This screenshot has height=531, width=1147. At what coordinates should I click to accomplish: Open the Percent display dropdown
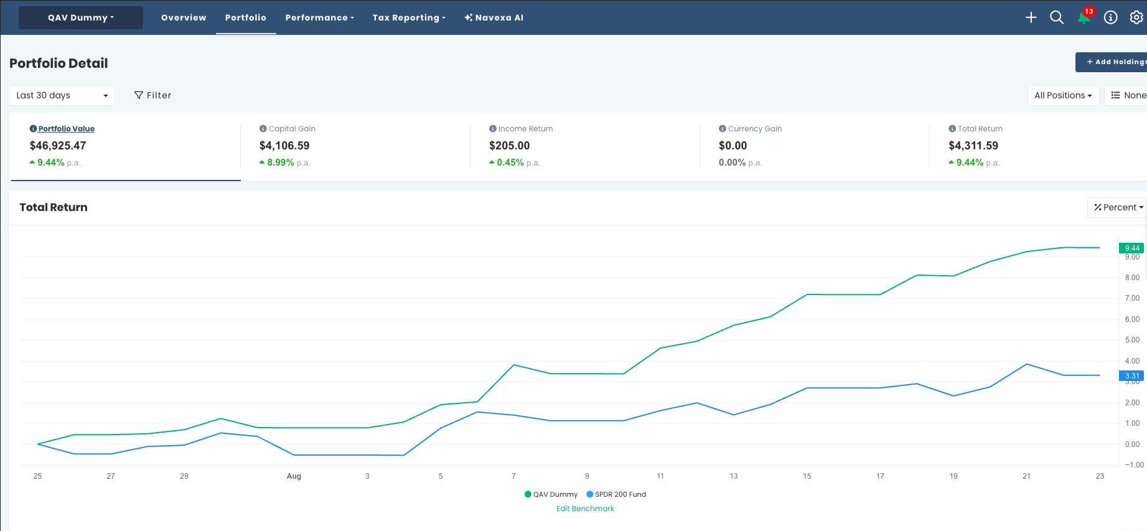[1118, 207]
